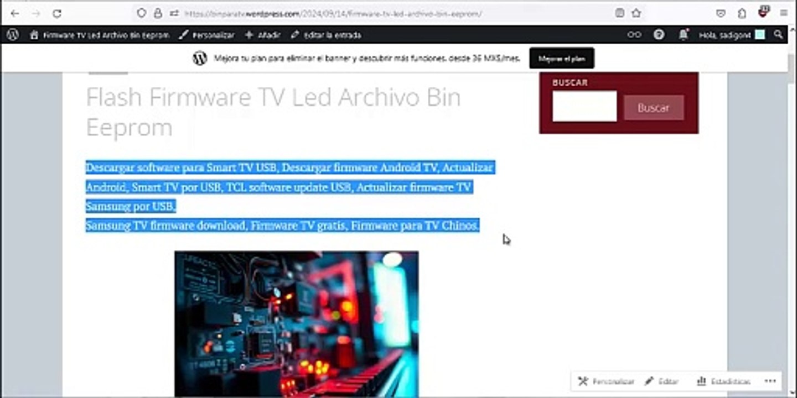This screenshot has width=797, height=398.
Task: Open the Reader glasses icon
Action: coord(634,34)
